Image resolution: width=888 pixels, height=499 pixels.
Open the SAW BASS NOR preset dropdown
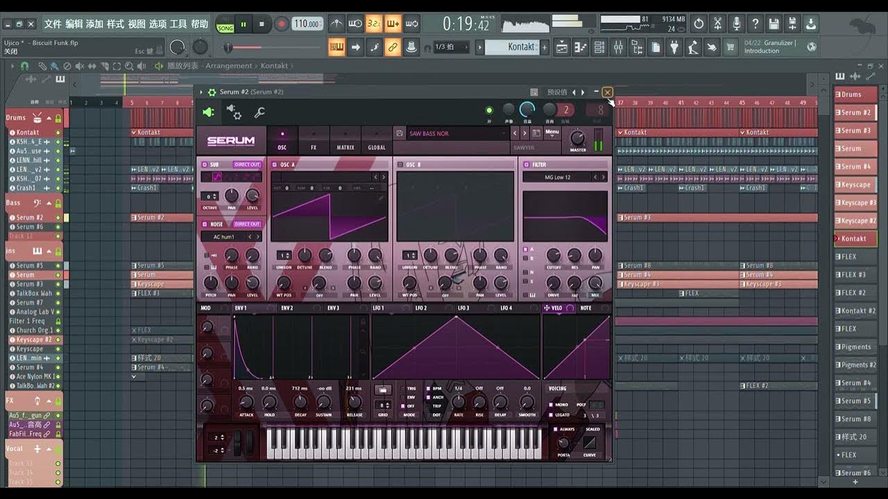[x=458, y=133]
